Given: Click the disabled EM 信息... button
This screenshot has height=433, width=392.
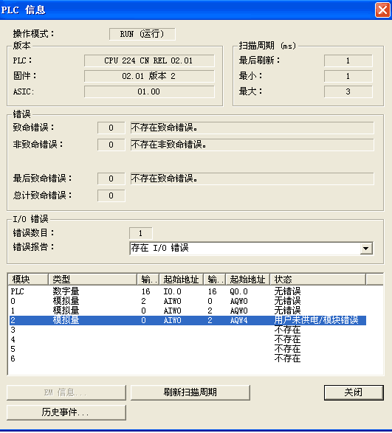Looking at the screenshot, I should [x=66, y=392].
